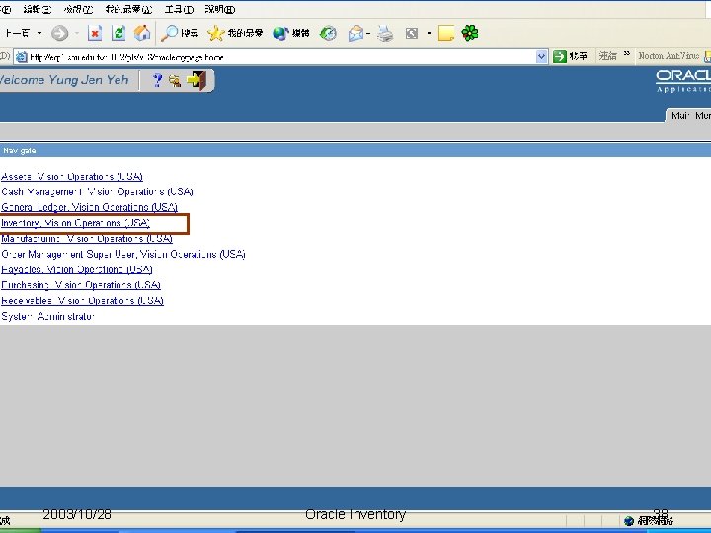The width and height of the screenshot is (711, 533).
Task: Click the page icon in address bar
Action: click(x=21, y=57)
